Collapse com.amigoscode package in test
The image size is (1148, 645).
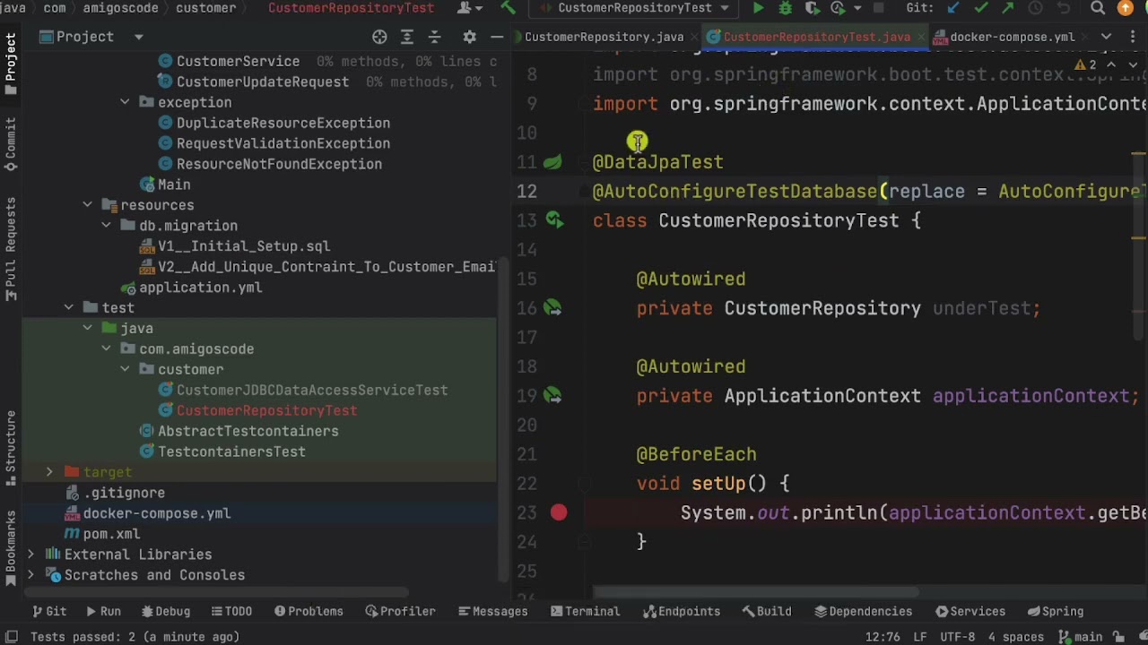click(x=106, y=348)
